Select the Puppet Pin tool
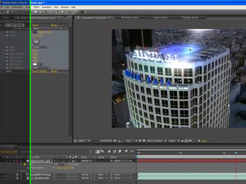The height and width of the screenshot is (184, 246). (x=69, y=12)
